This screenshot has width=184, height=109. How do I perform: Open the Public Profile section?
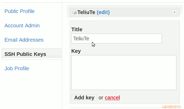point(20,11)
